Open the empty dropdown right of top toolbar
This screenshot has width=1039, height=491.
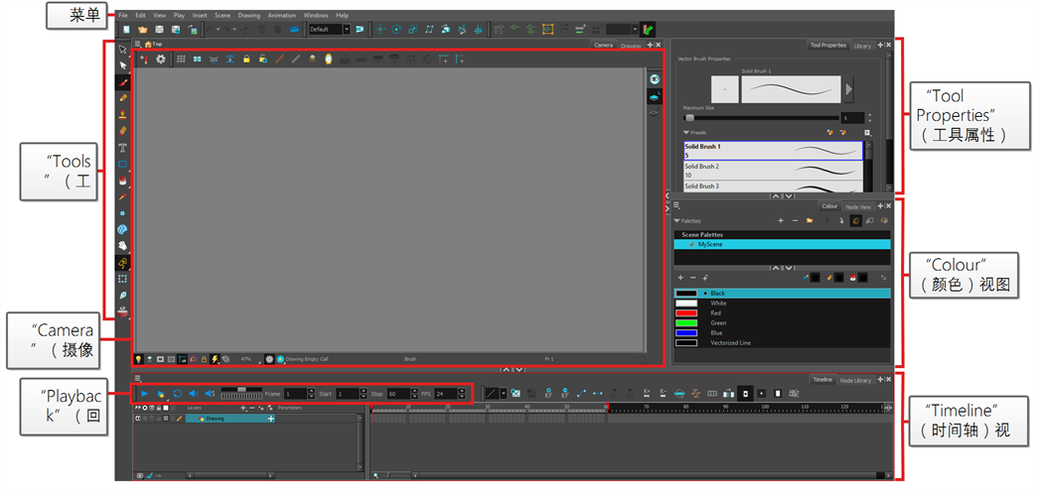click(635, 29)
